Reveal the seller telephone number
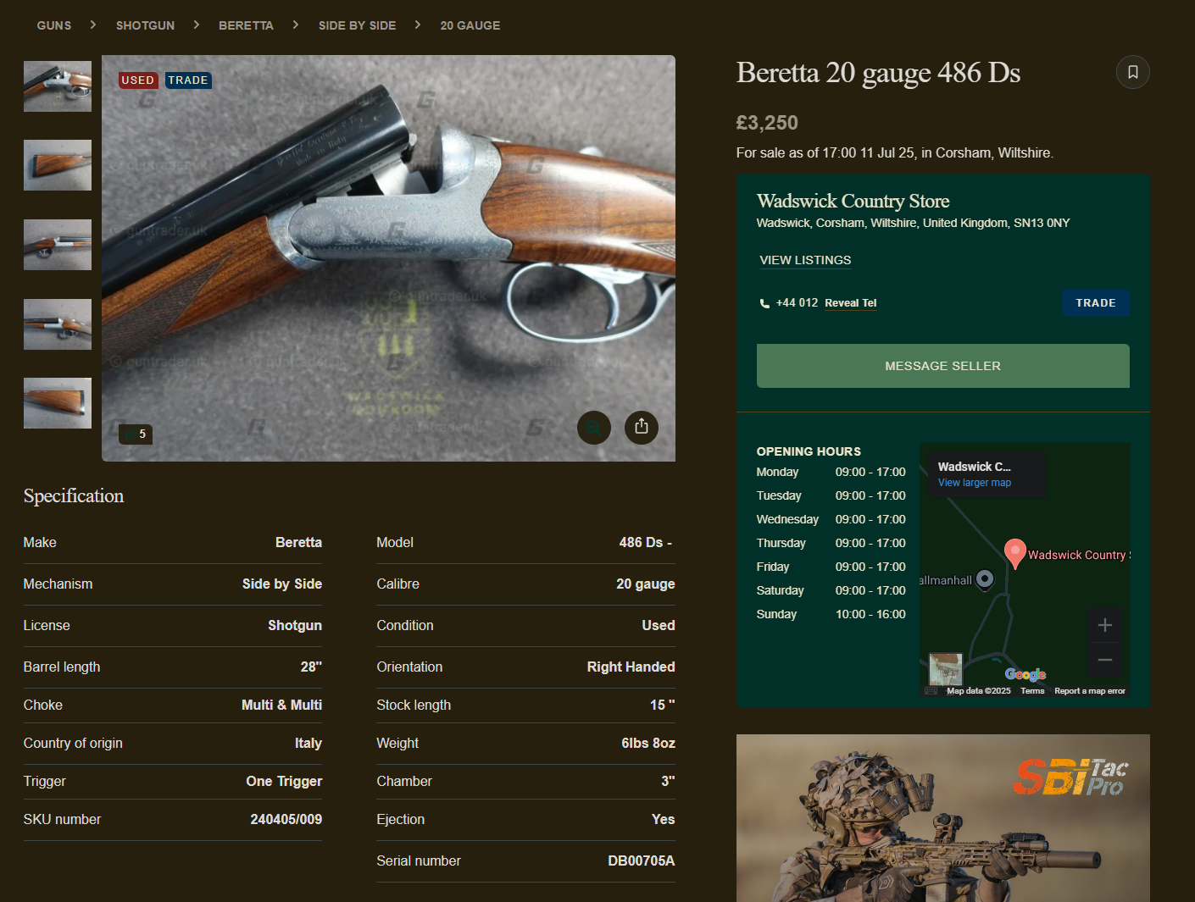Screen dimensions: 1195x902 pyautogui.click(x=850, y=303)
